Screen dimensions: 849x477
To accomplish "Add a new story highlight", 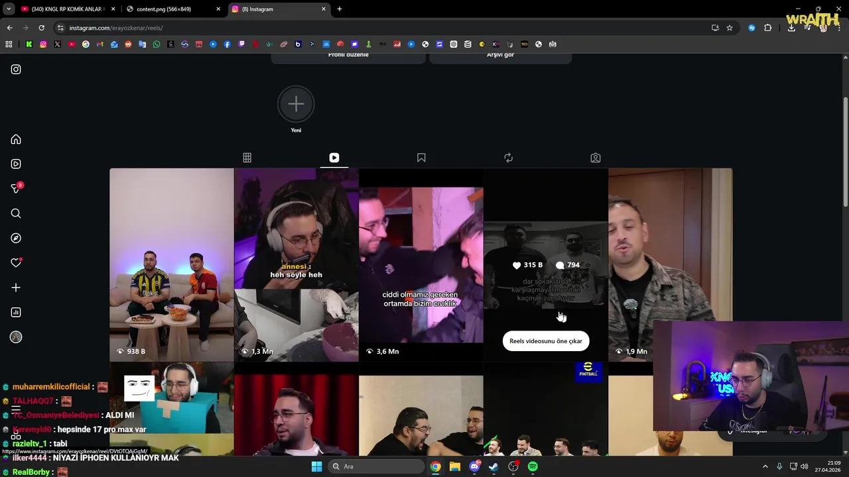I will [x=296, y=104].
